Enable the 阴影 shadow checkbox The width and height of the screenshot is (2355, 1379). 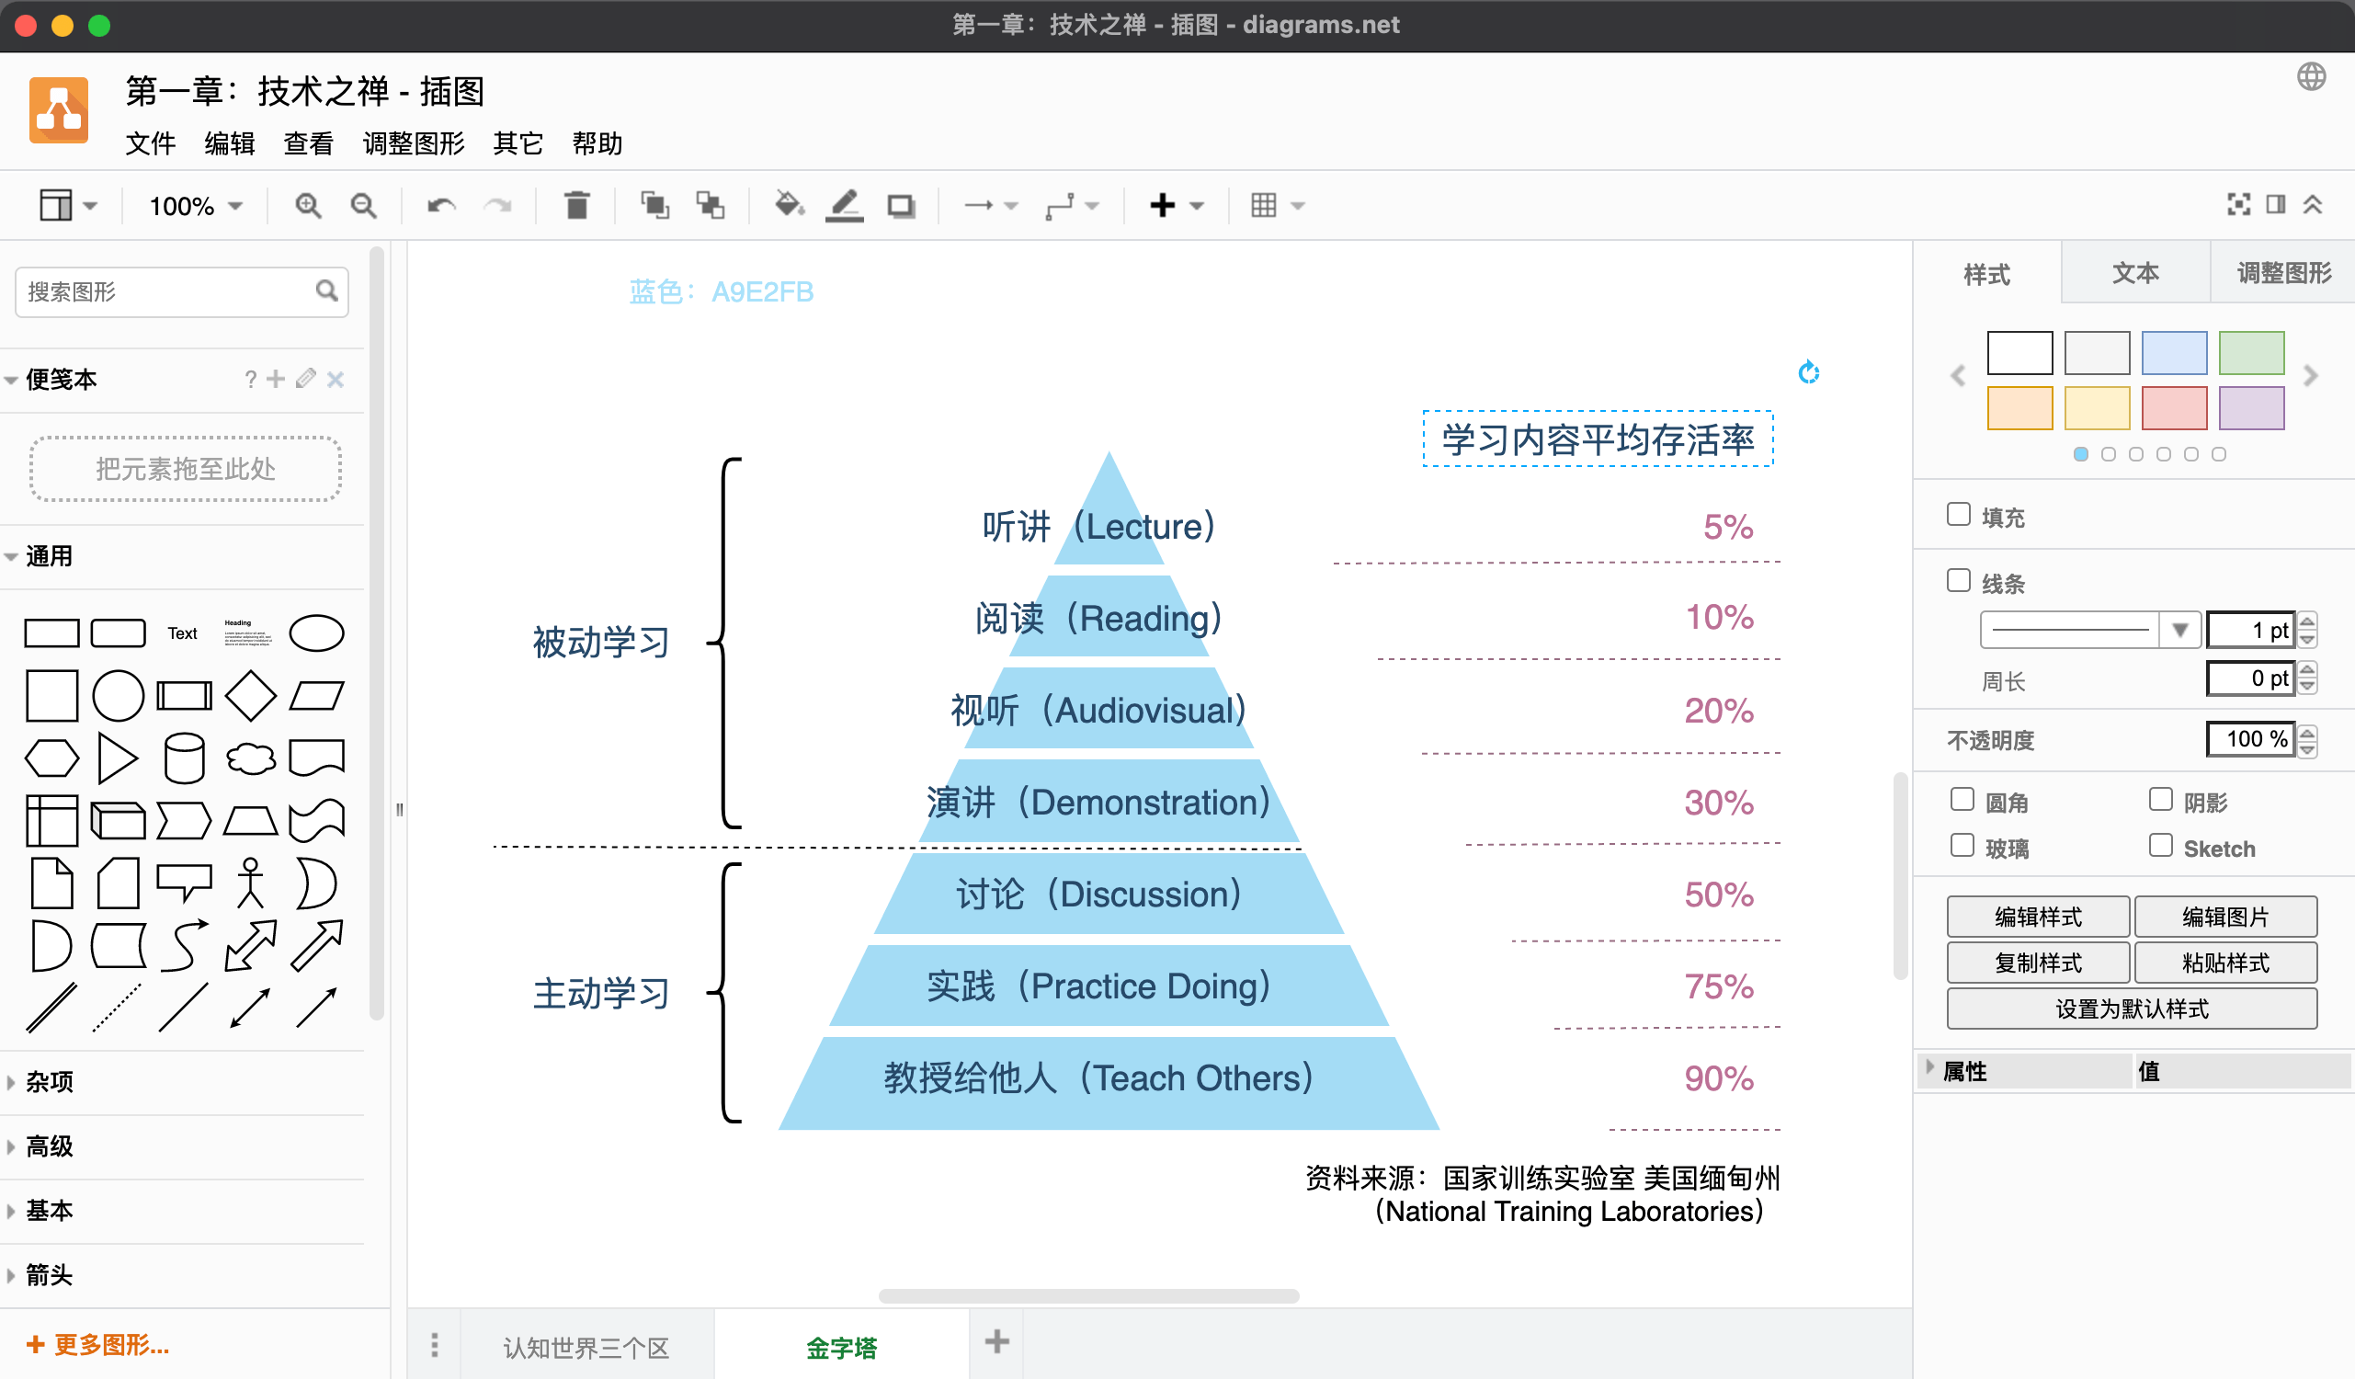(2161, 799)
